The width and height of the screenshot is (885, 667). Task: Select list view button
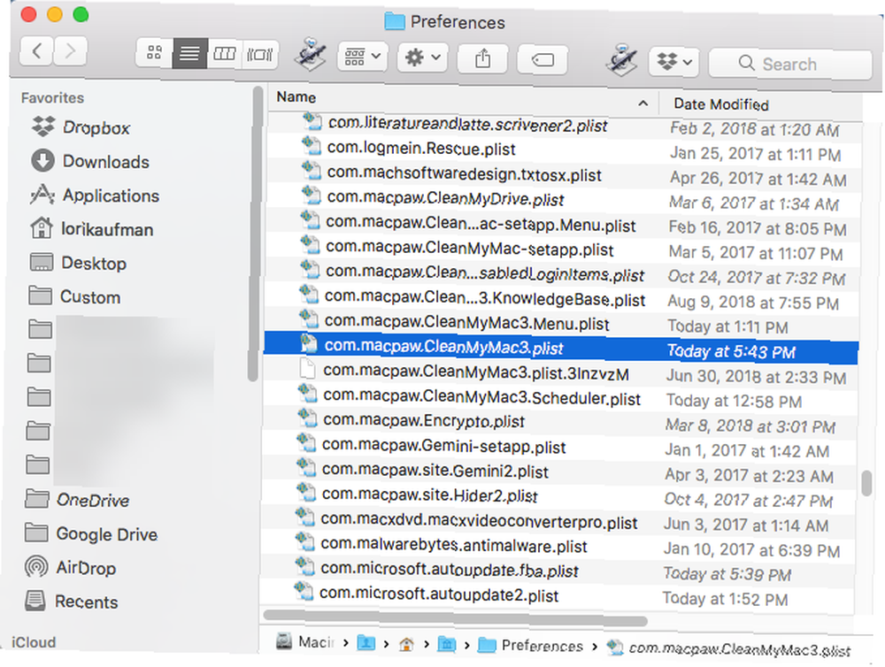point(189,54)
